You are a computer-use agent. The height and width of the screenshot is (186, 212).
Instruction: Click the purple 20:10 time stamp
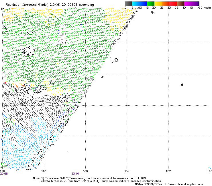pyautogui.click(x=75, y=174)
